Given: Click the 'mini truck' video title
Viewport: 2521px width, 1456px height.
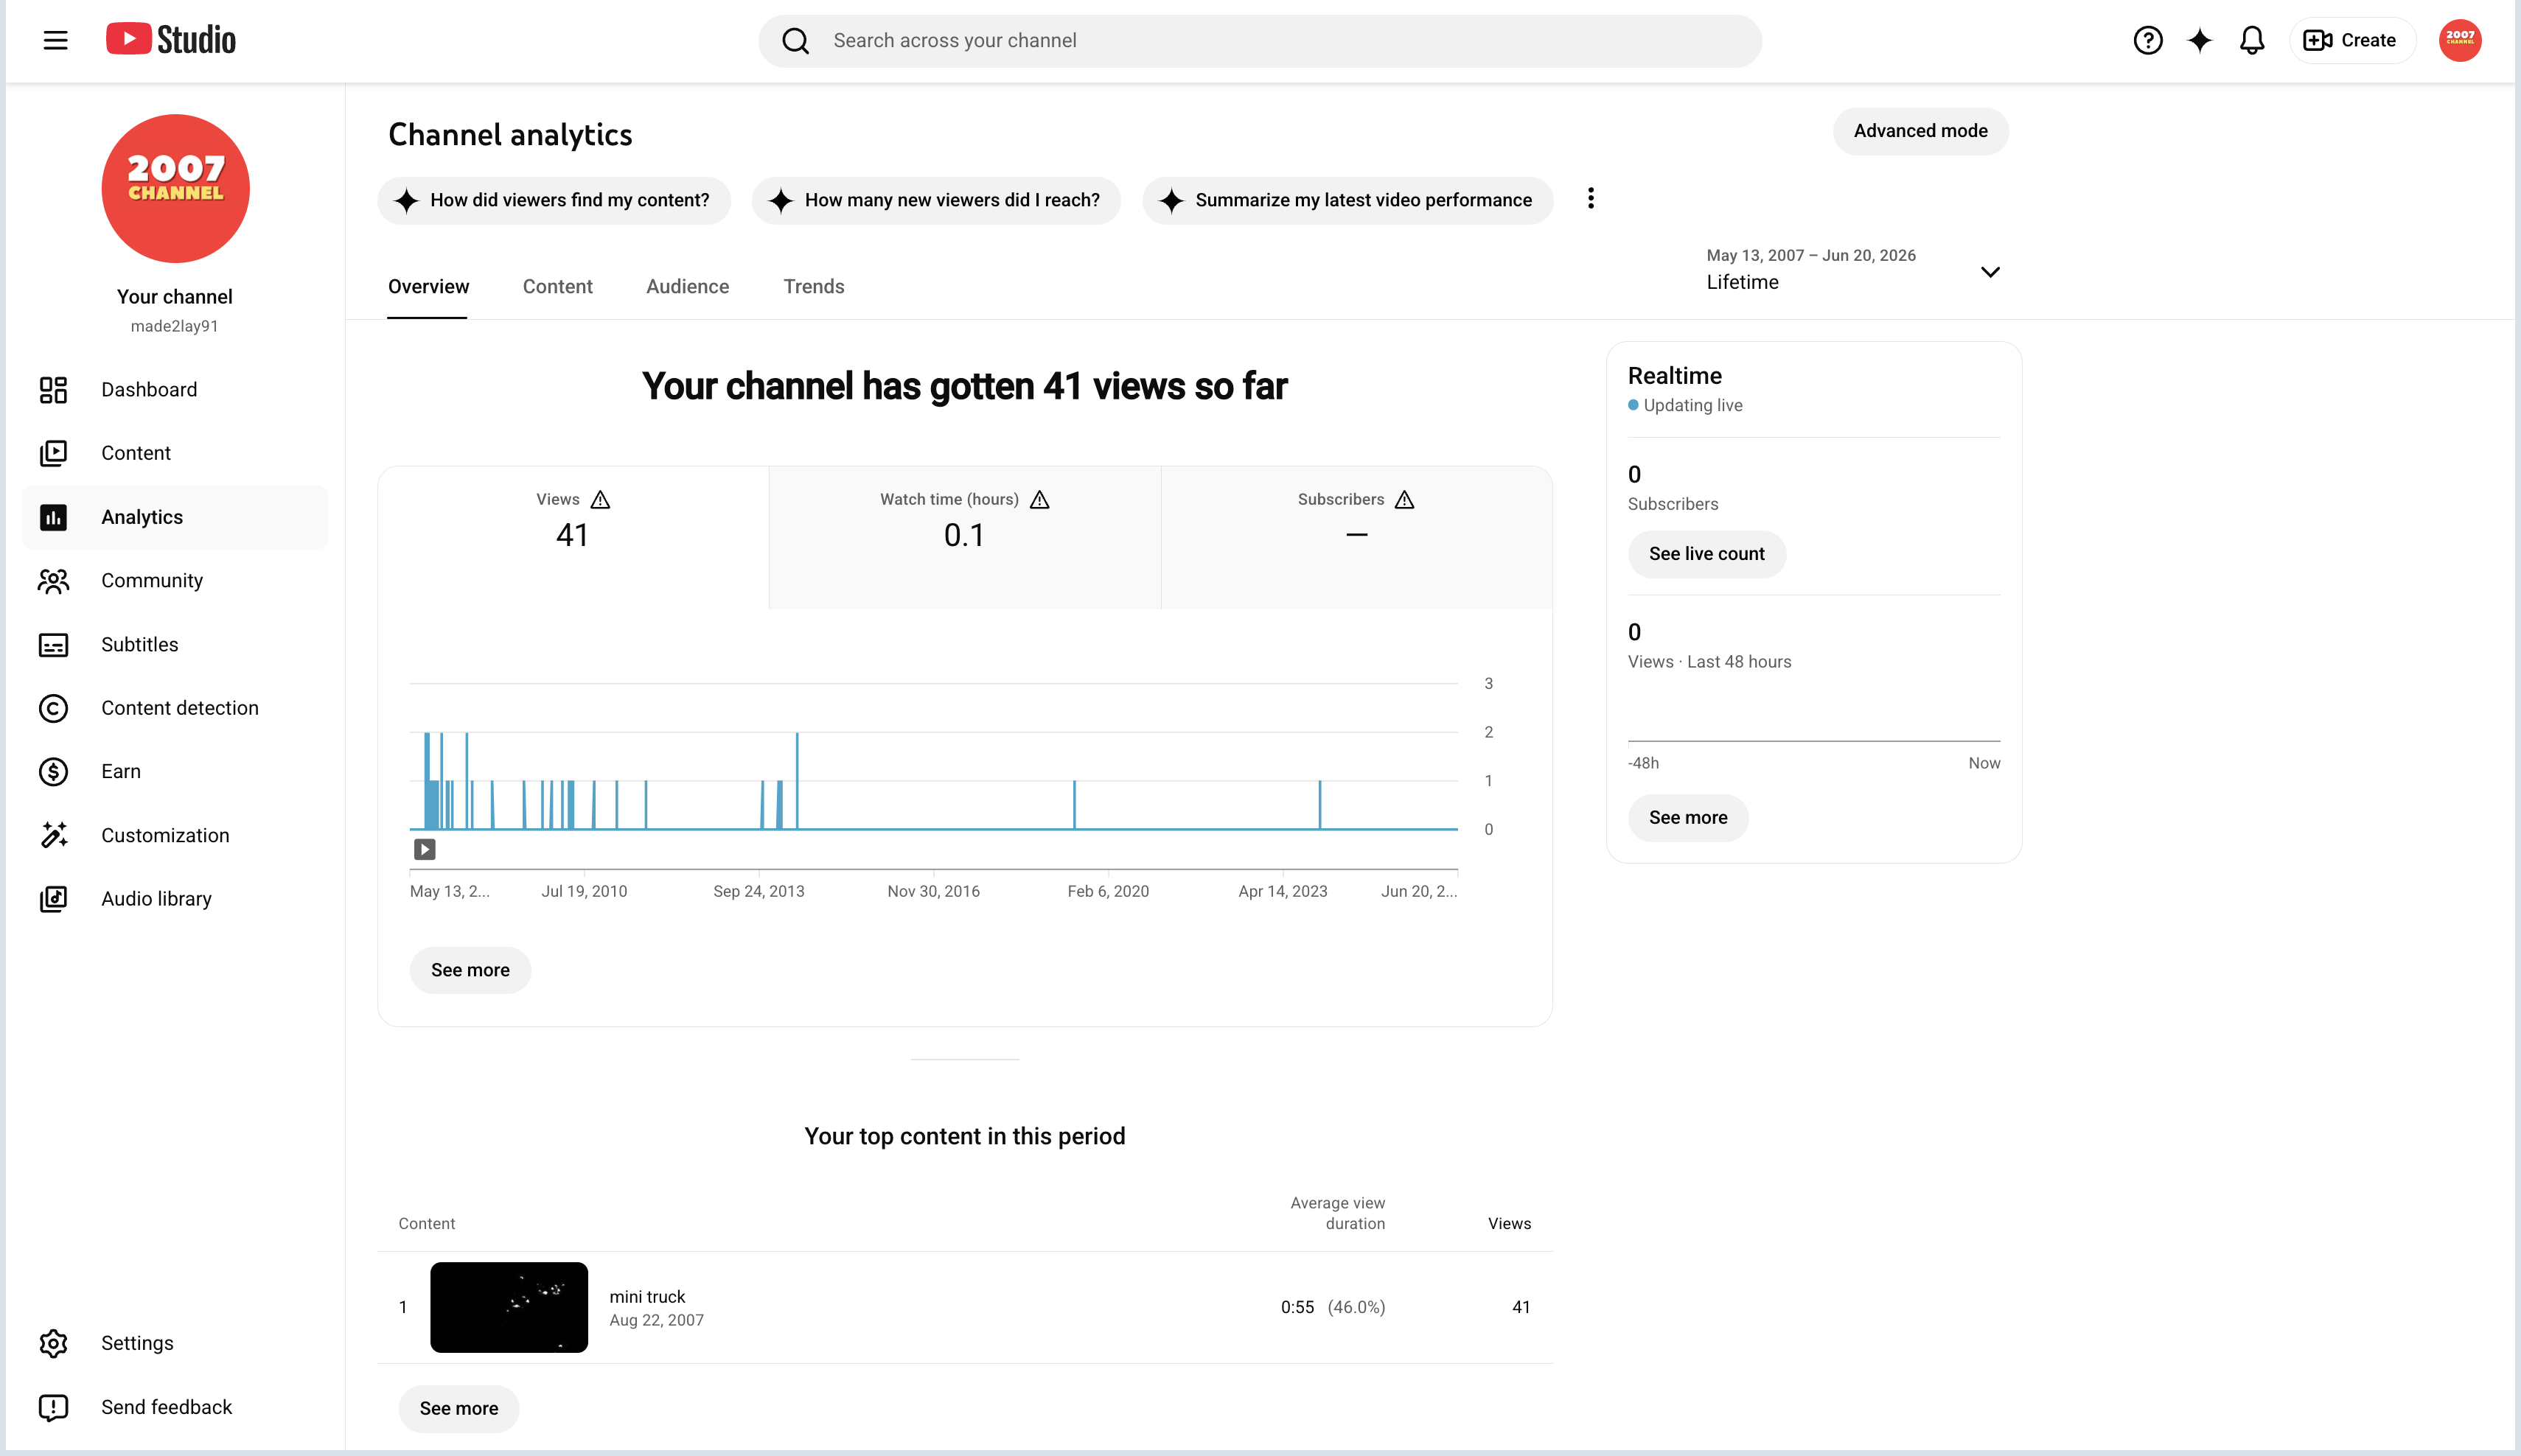Looking at the screenshot, I should [x=647, y=1297].
